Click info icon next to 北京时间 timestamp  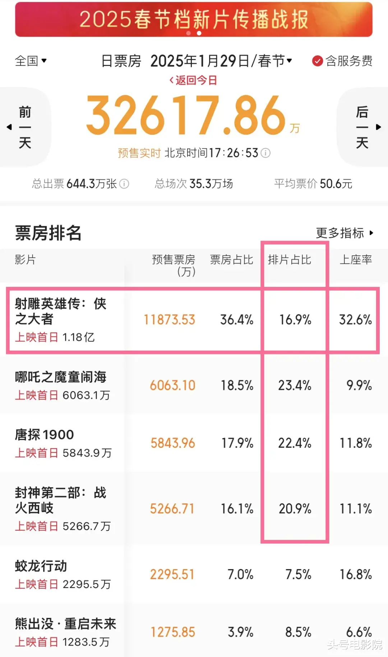pyautogui.click(x=265, y=153)
